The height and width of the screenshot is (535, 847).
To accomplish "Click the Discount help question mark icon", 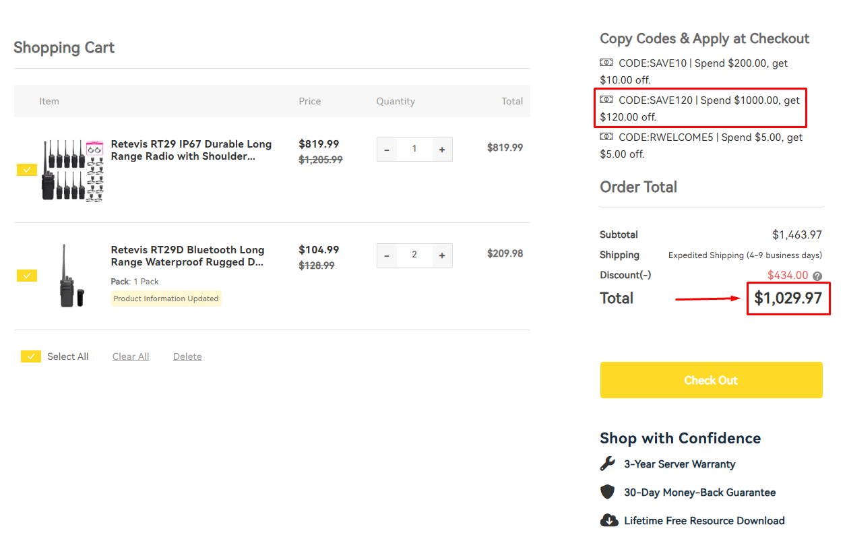I will (817, 276).
